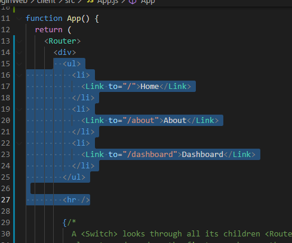This screenshot has width=292, height=243.
Task: Click line number 11 in the gutter
Action: 5,19
